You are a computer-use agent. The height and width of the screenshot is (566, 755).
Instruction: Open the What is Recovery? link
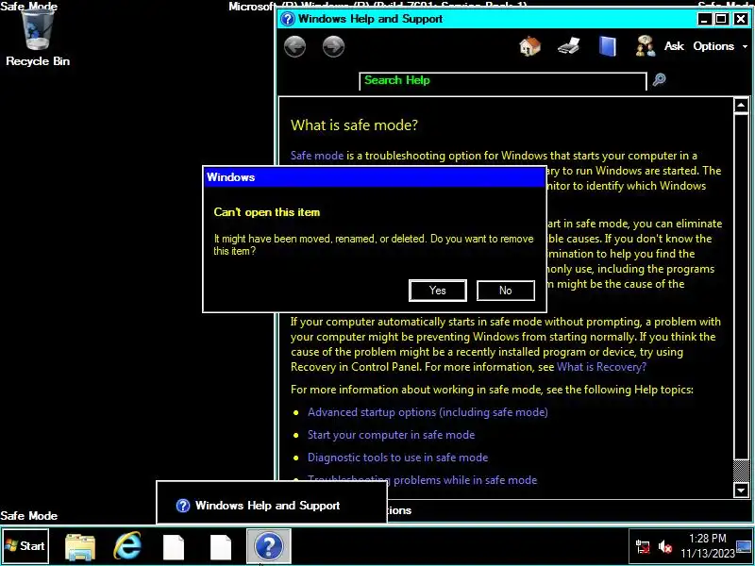coord(601,367)
